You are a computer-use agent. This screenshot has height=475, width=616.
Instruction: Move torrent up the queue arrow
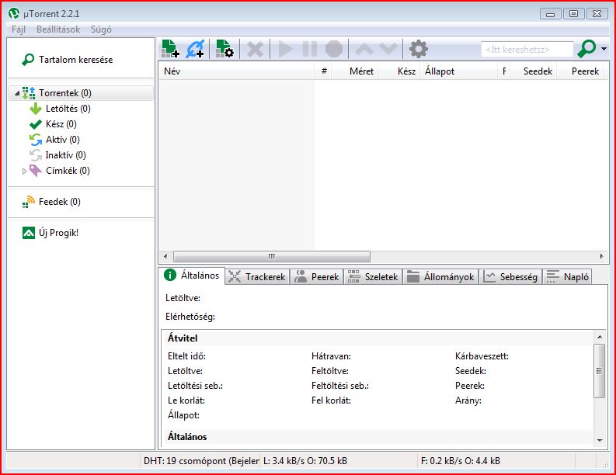click(x=364, y=50)
